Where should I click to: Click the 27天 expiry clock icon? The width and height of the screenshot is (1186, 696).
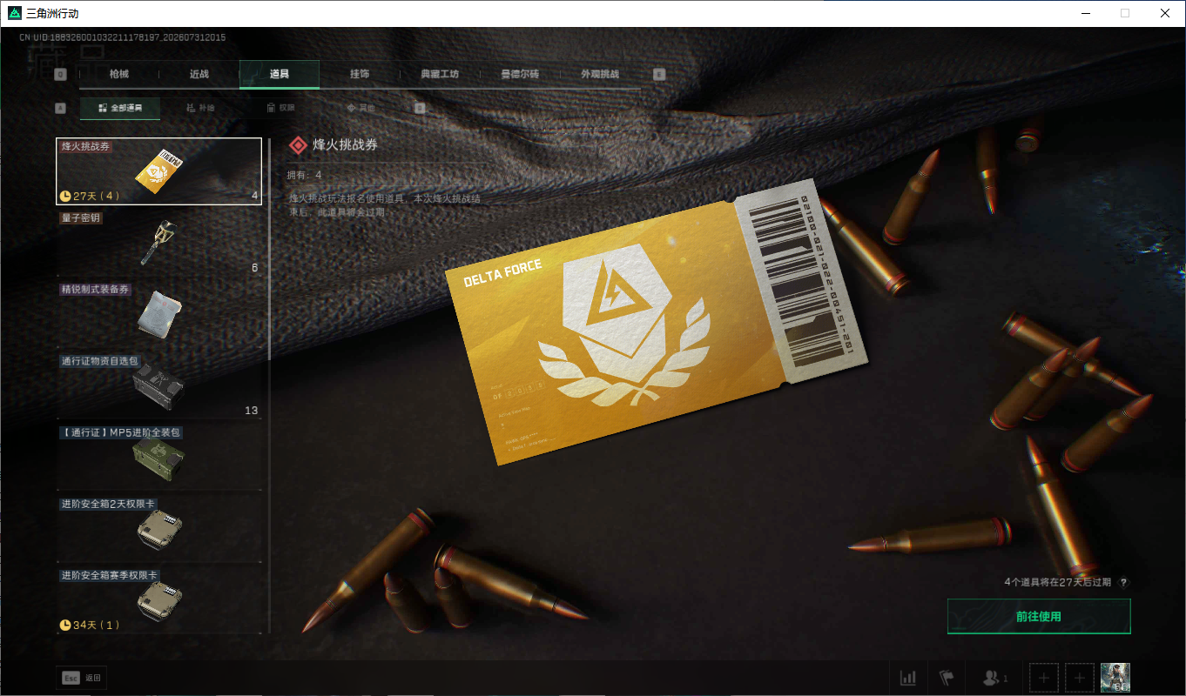(x=65, y=196)
